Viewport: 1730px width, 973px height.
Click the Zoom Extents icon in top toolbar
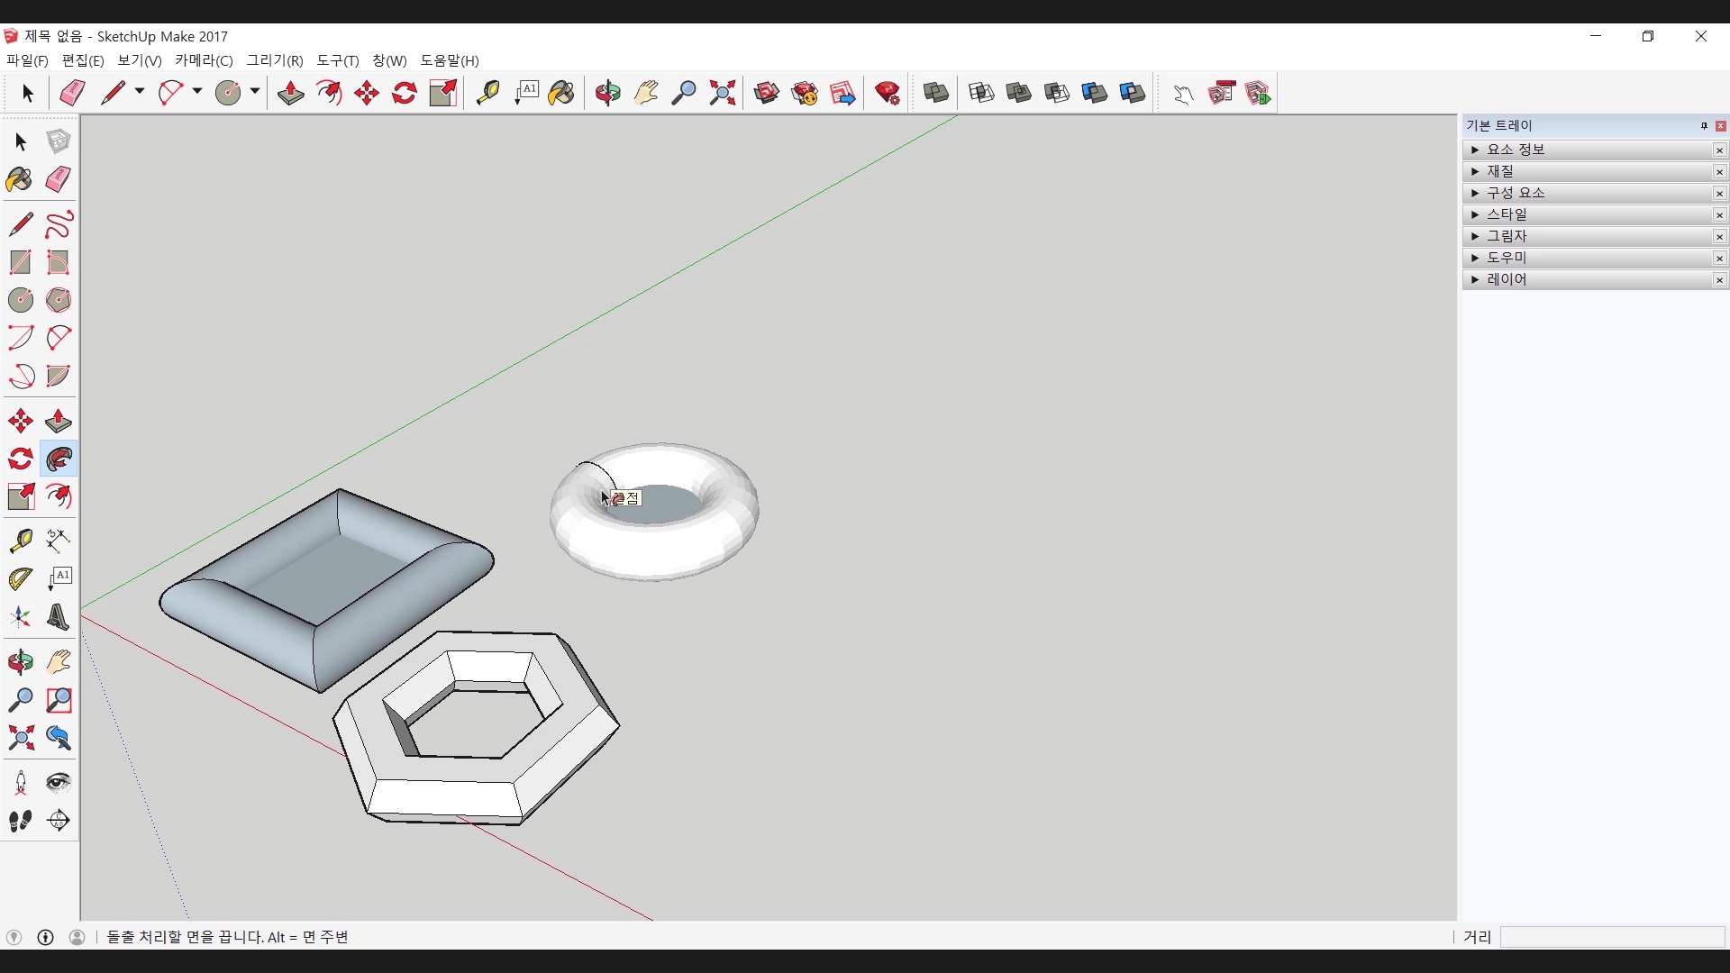[722, 93]
